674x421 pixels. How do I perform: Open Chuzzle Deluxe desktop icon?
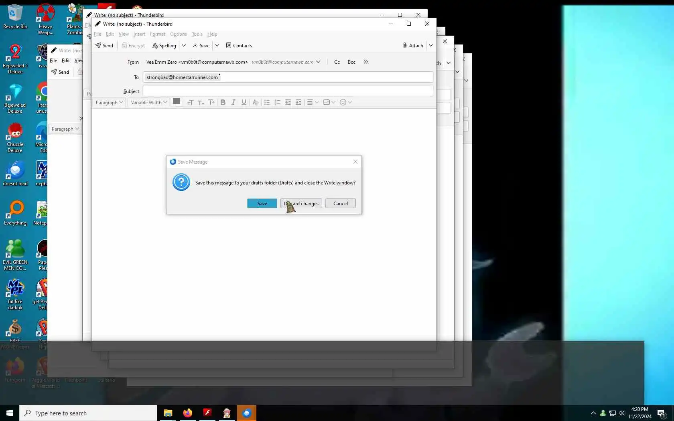pyautogui.click(x=15, y=138)
